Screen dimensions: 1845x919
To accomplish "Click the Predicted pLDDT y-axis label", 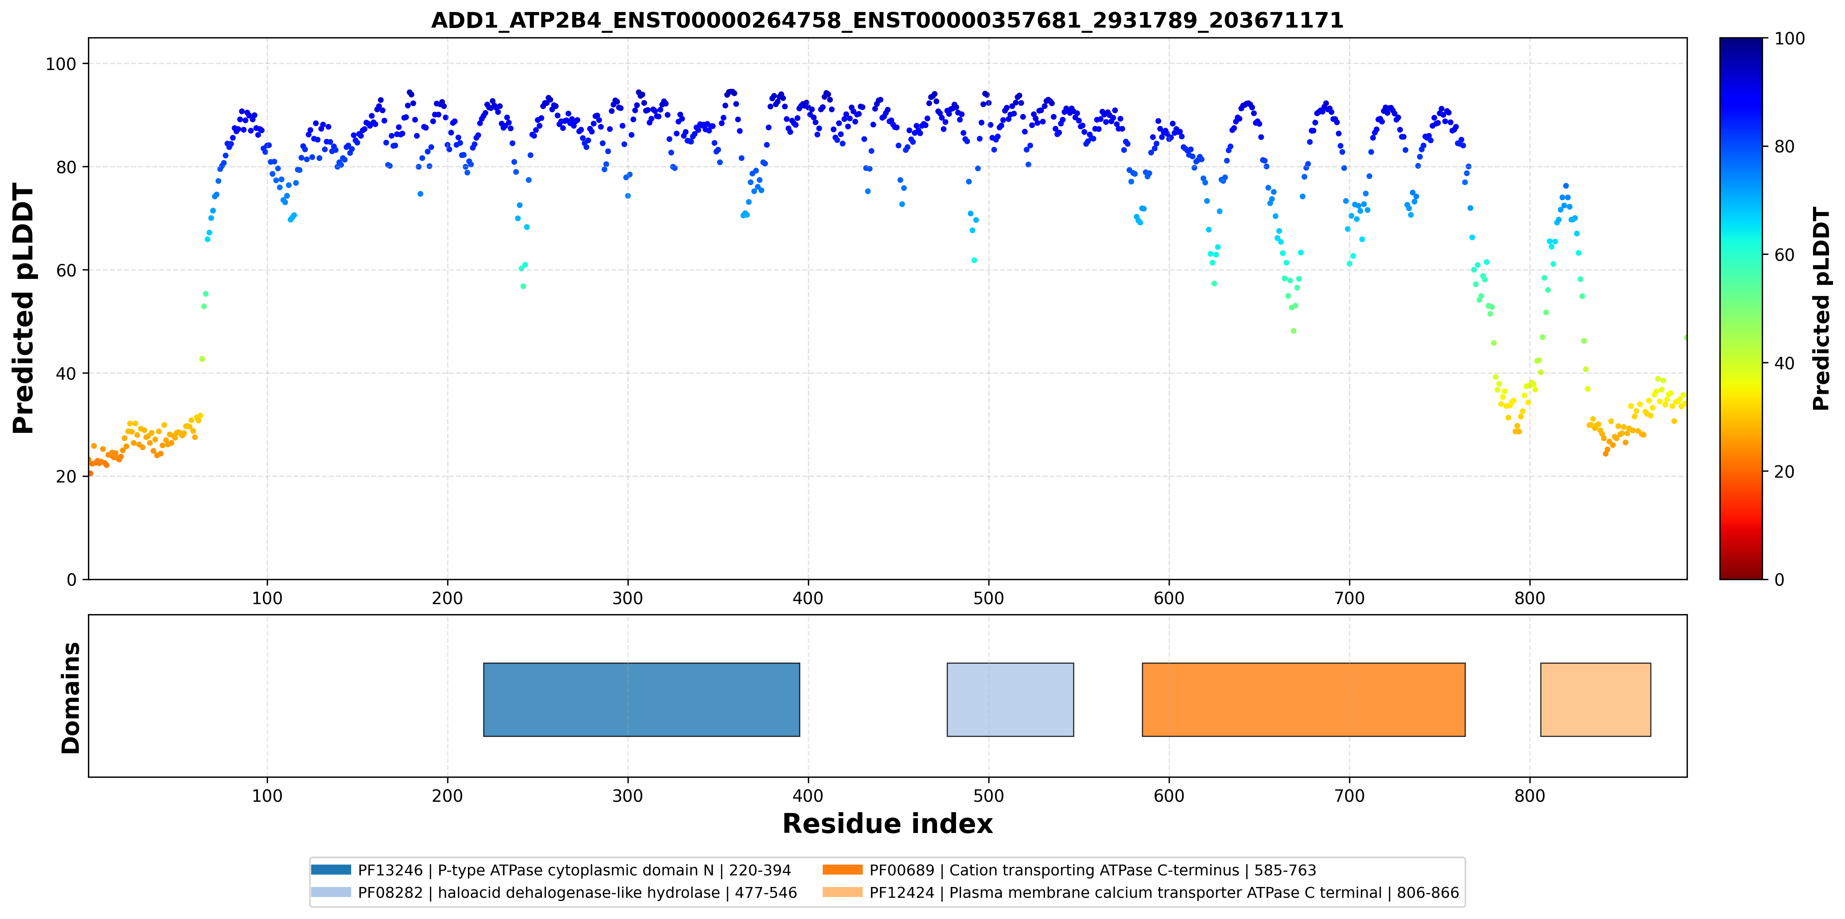I will point(24,309).
